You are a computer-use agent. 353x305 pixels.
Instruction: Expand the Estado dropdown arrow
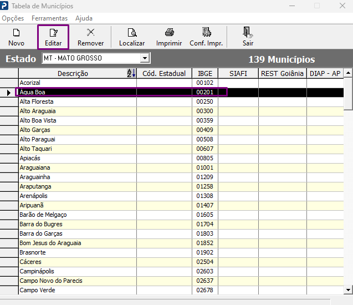tap(145, 58)
